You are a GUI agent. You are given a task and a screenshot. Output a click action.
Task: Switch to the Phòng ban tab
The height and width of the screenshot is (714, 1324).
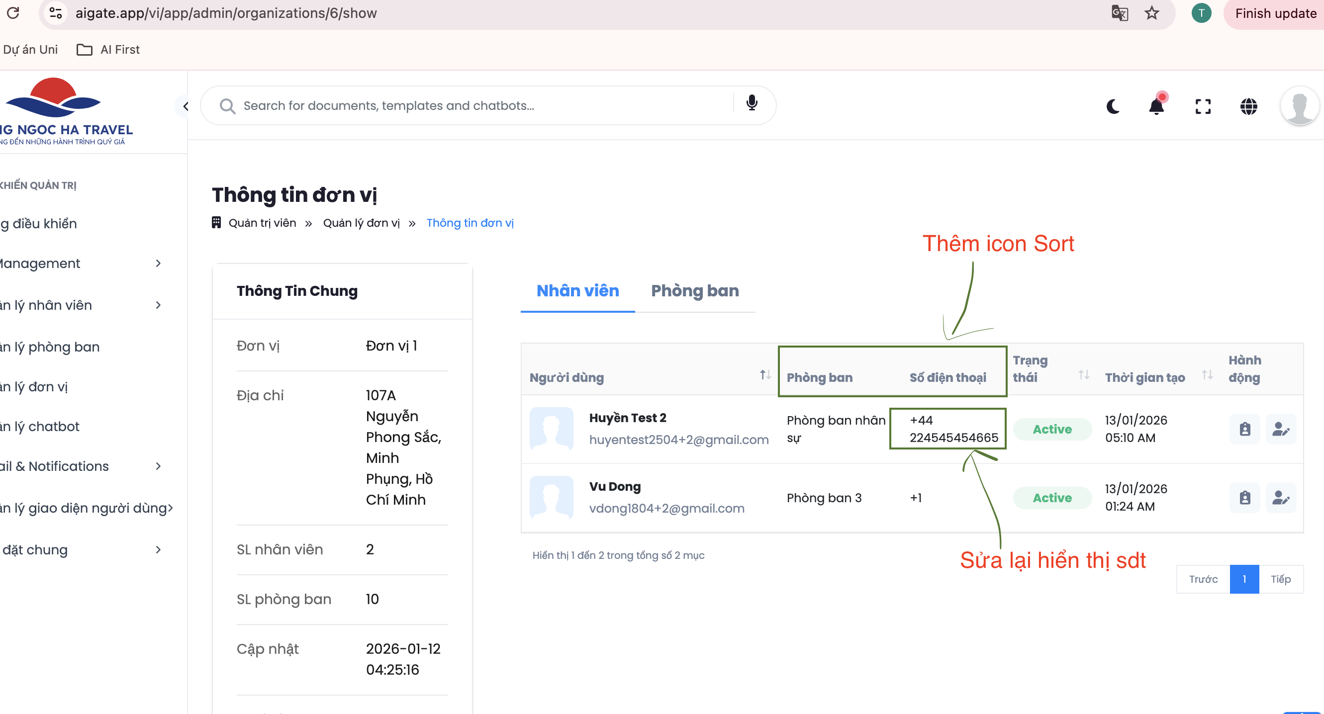[x=695, y=291]
